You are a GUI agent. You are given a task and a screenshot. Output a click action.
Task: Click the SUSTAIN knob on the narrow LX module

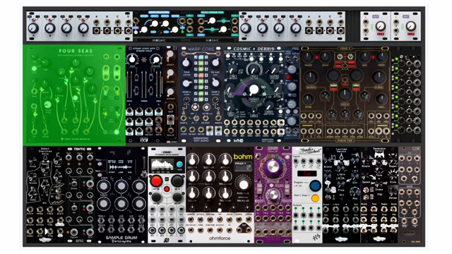coord(170,92)
